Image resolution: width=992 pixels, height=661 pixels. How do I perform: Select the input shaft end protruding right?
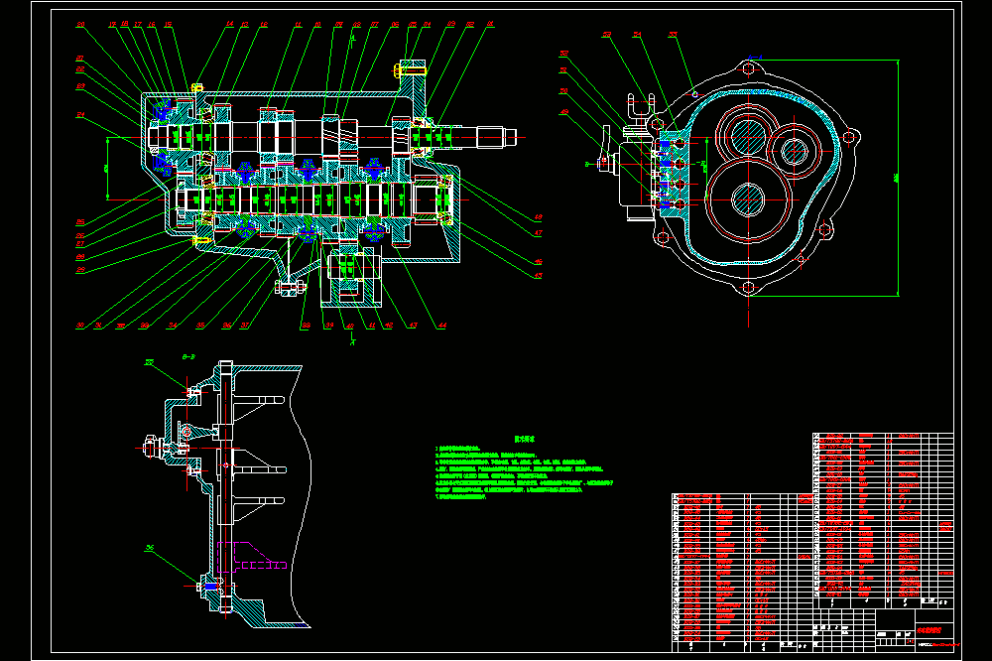[x=498, y=137]
